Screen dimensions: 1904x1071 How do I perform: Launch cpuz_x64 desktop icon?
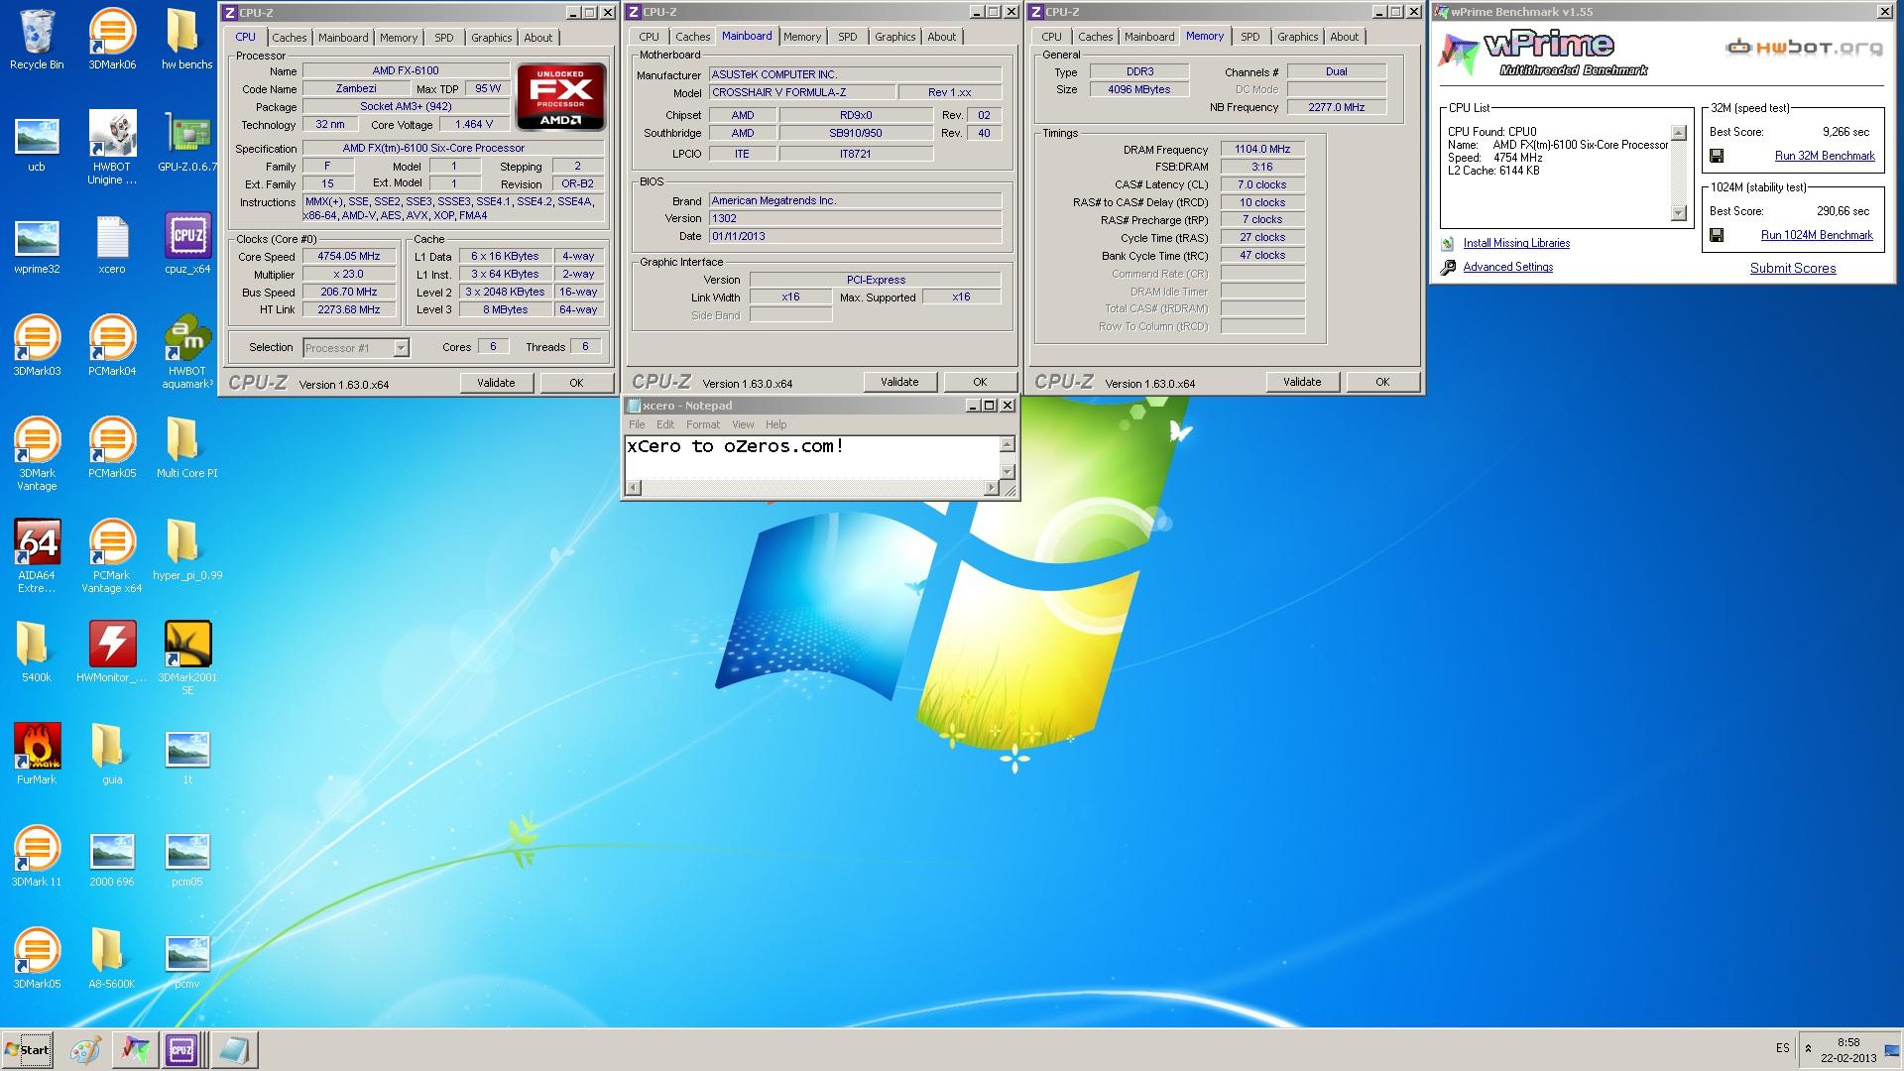click(x=186, y=246)
